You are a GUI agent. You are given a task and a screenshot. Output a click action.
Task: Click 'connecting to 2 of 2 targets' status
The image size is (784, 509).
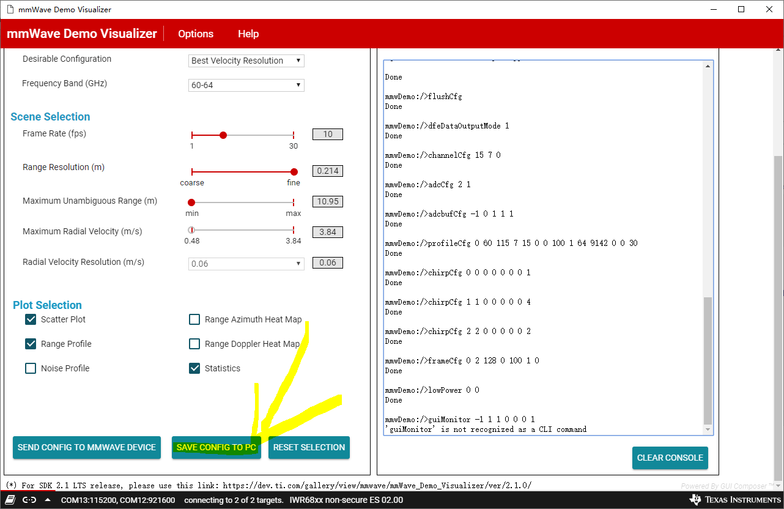tap(233, 500)
